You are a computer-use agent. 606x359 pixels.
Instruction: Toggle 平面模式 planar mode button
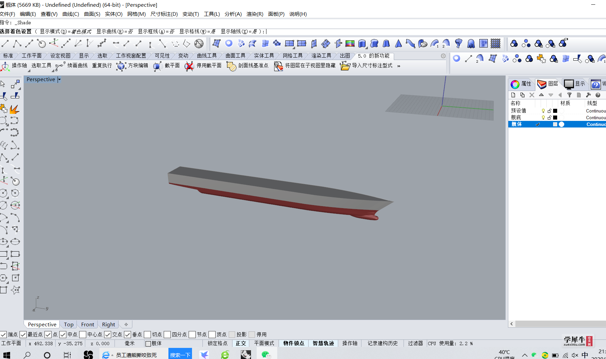tap(264, 344)
